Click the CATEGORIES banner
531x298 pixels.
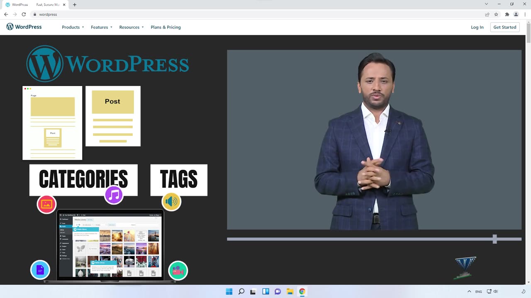[x=83, y=180]
